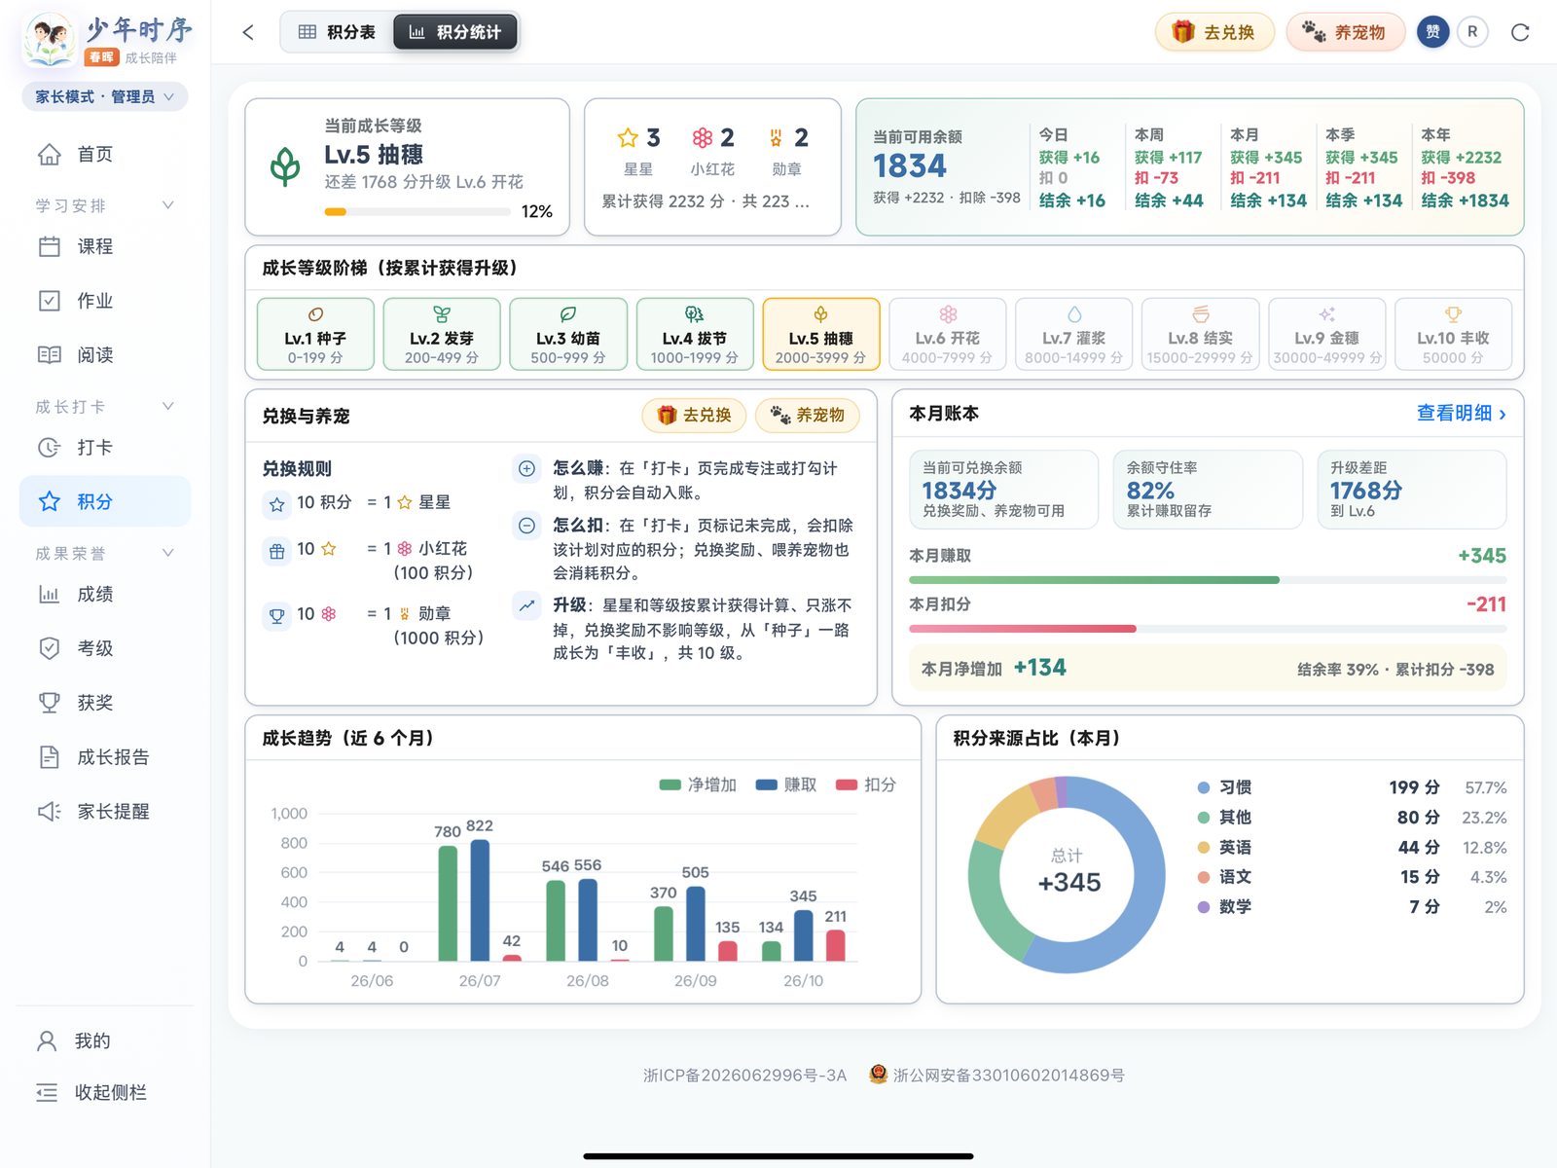
Task: Toggle 净增加 legend in trend chart
Action: point(697,785)
